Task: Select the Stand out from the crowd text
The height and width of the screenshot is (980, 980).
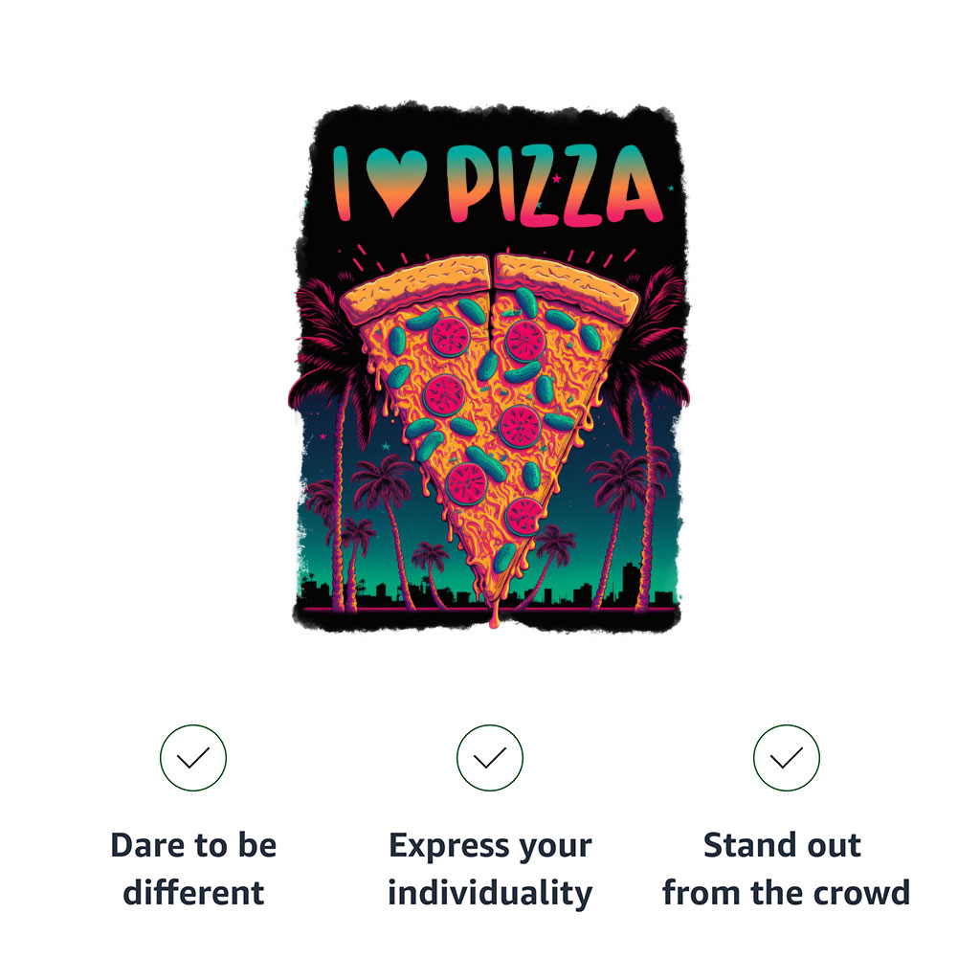Action: click(x=786, y=868)
